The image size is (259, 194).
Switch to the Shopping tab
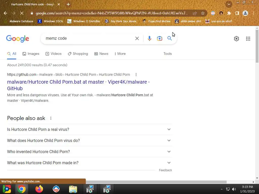(x=78, y=54)
